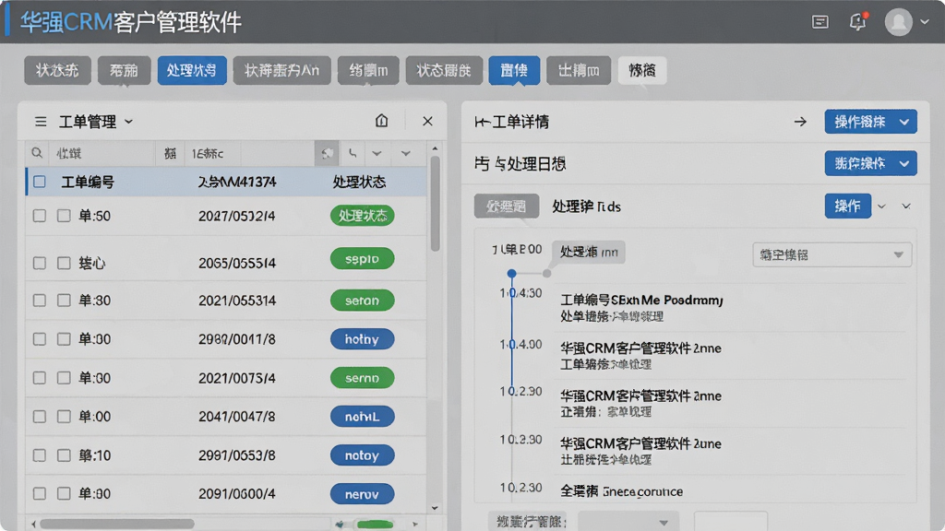Click the filter input field in list toolbar
This screenshot has height=531, width=945.
click(102, 154)
